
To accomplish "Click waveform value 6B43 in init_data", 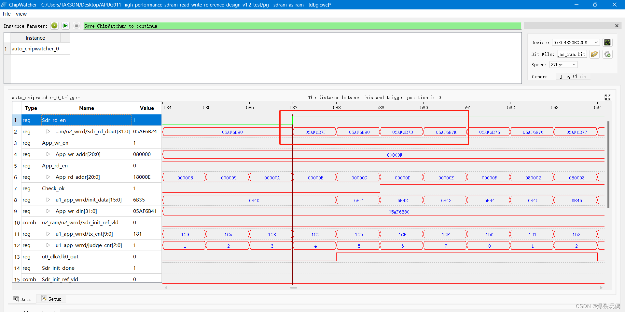I will (446, 201).
